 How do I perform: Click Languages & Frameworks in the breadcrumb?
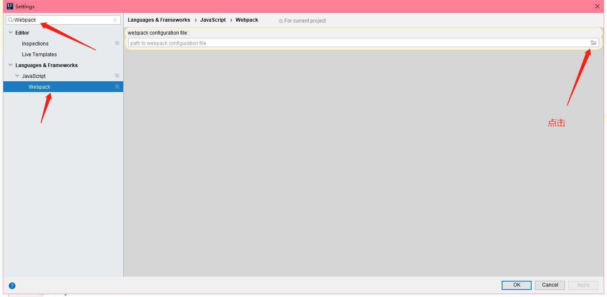coord(159,20)
